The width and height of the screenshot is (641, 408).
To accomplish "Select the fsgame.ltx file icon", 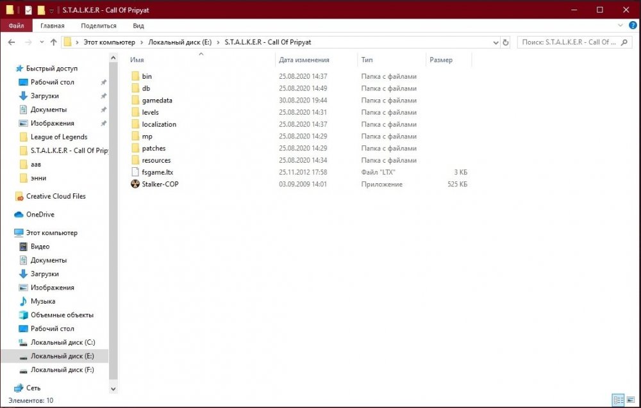I will (135, 172).
